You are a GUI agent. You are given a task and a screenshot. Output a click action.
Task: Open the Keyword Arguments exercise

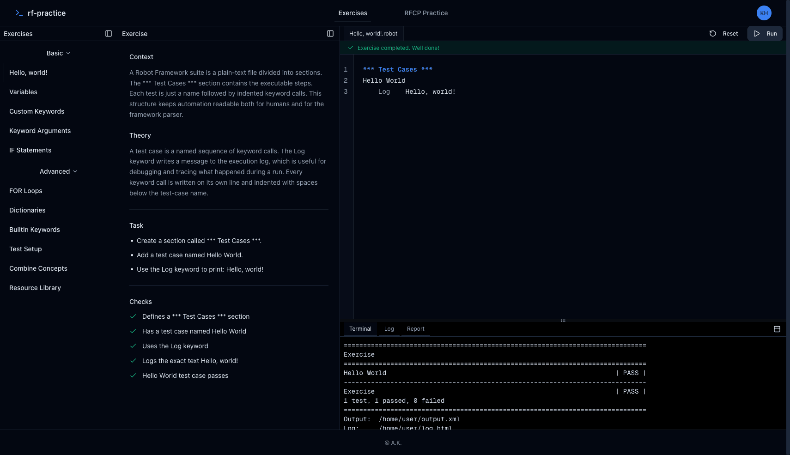point(59,131)
